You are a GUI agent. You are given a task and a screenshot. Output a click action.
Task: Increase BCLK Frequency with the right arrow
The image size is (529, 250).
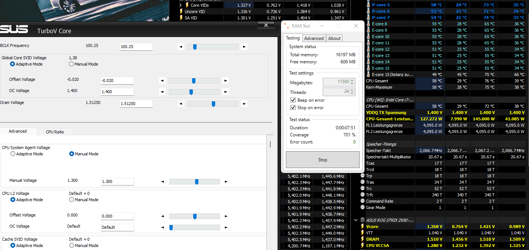[244, 47]
